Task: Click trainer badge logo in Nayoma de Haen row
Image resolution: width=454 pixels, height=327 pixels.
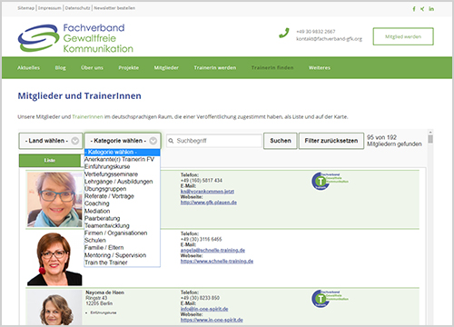Action: [330, 299]
